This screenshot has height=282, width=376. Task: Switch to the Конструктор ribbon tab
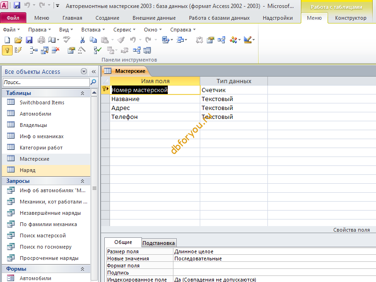click(351, 18)
